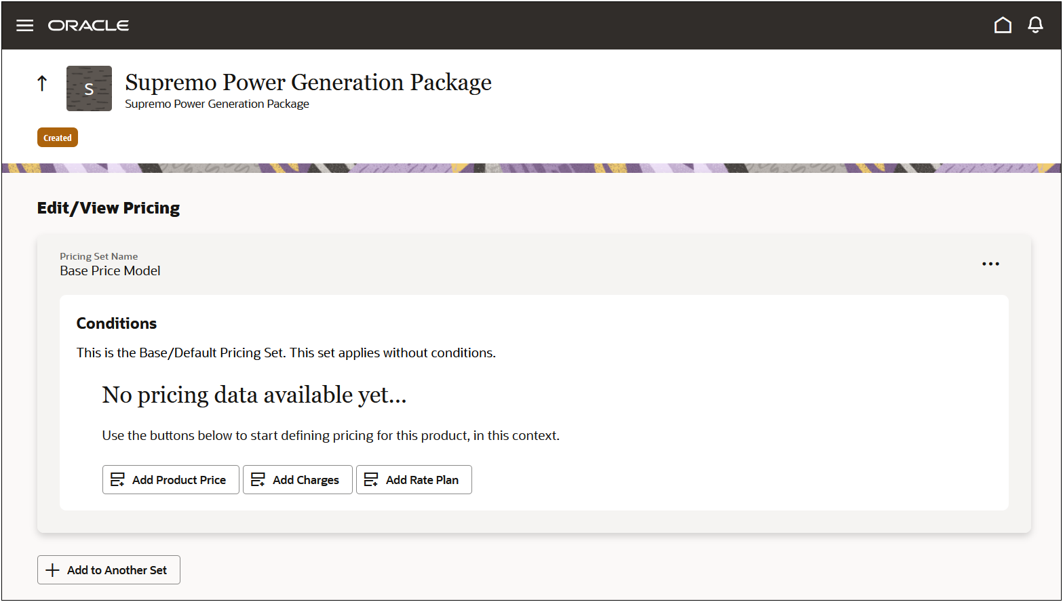Click the Oracle logo
This screenshot has width=1063, height=602.
(89, 26)
